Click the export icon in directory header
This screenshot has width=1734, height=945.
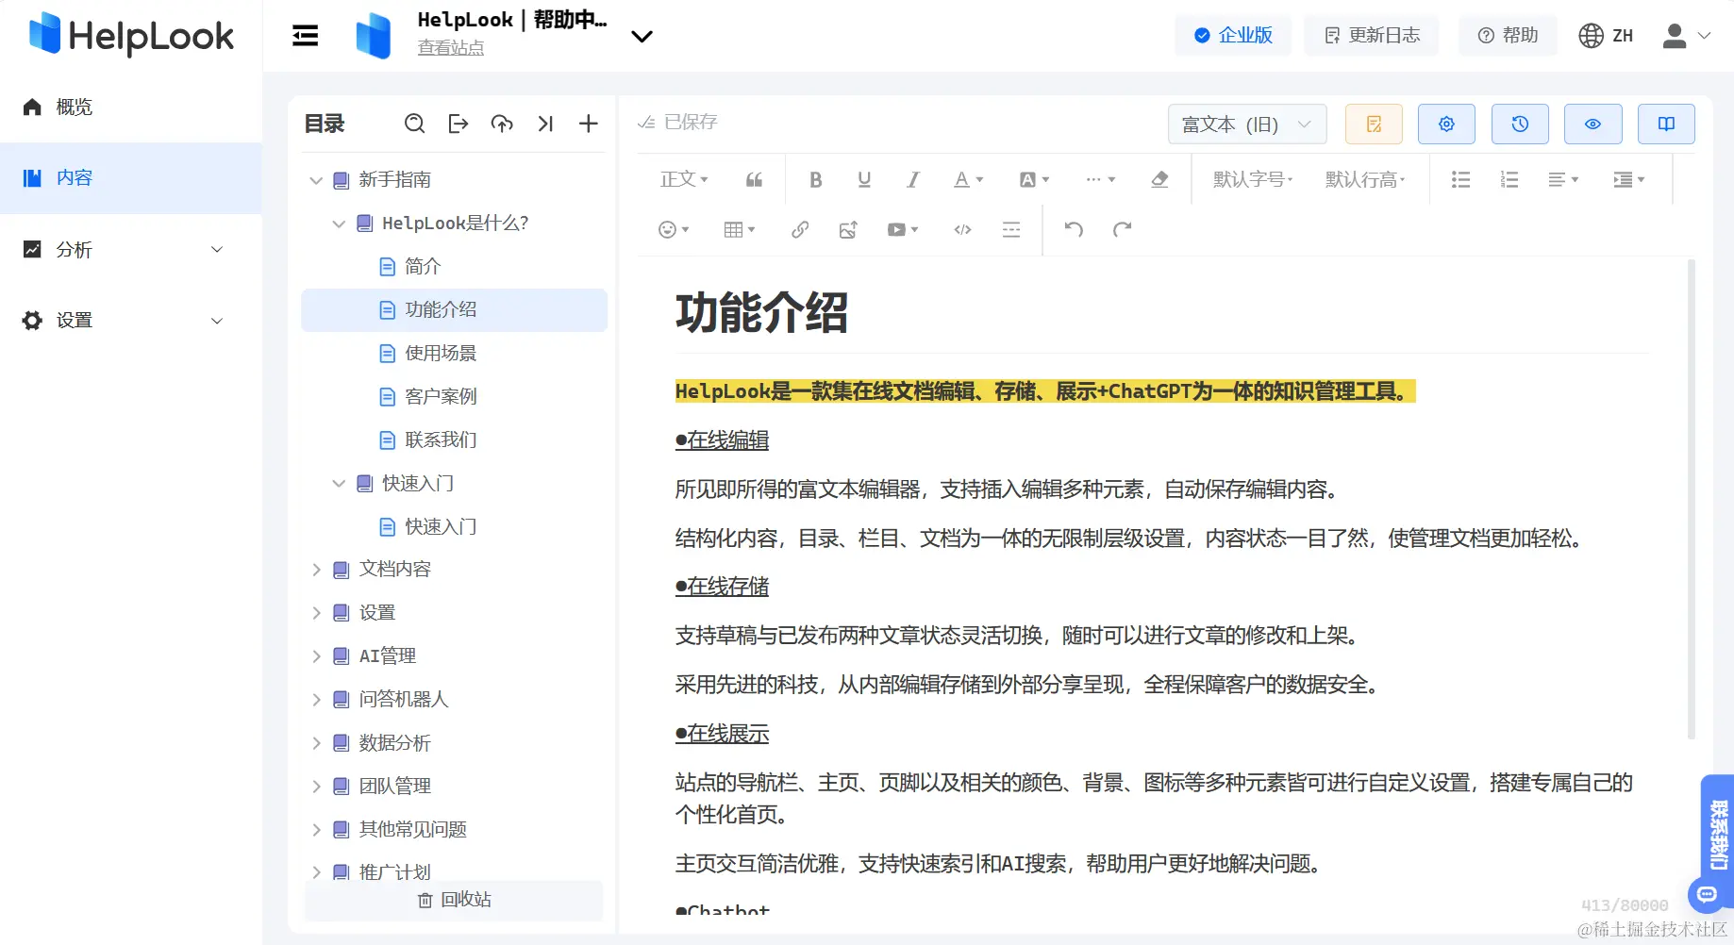point(459,124)
